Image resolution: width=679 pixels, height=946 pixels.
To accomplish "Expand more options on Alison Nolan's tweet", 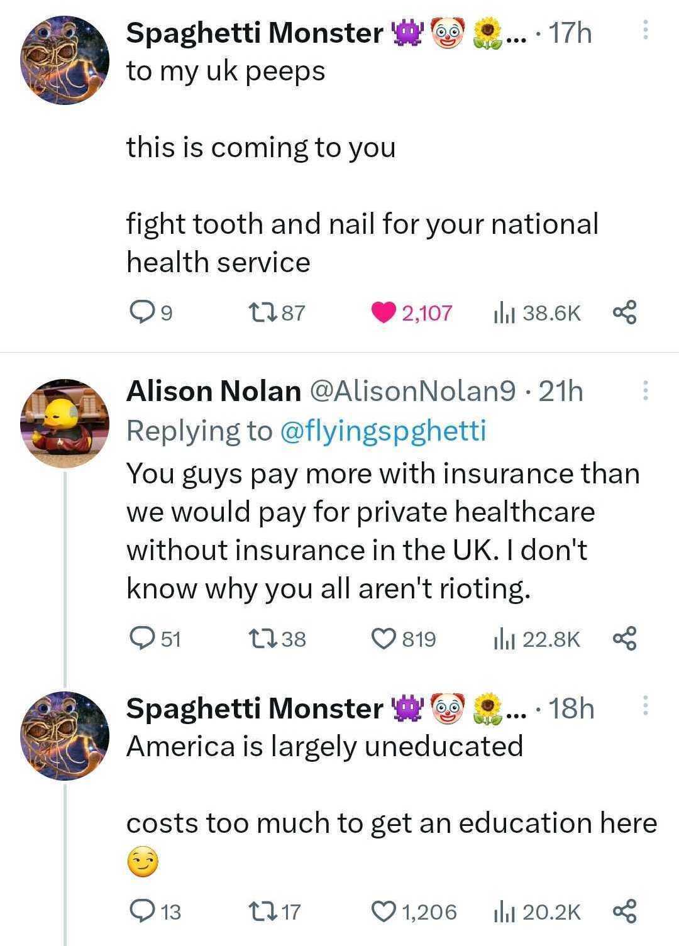I will [x=644, y=391].
